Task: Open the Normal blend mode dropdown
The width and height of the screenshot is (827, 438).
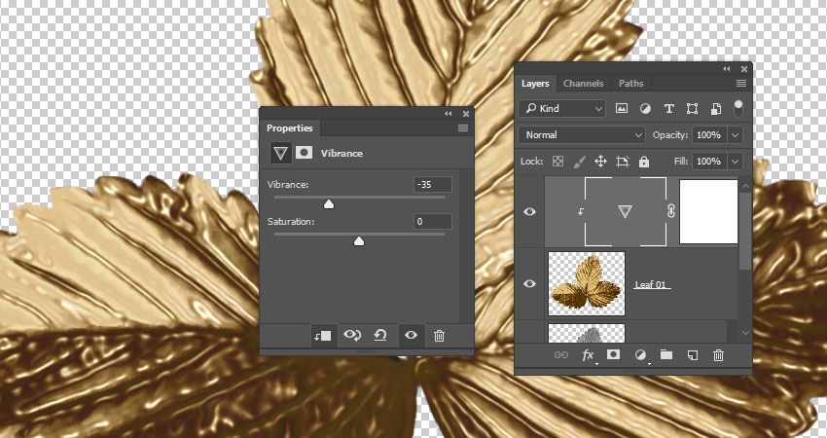Action: coord(581,134)
